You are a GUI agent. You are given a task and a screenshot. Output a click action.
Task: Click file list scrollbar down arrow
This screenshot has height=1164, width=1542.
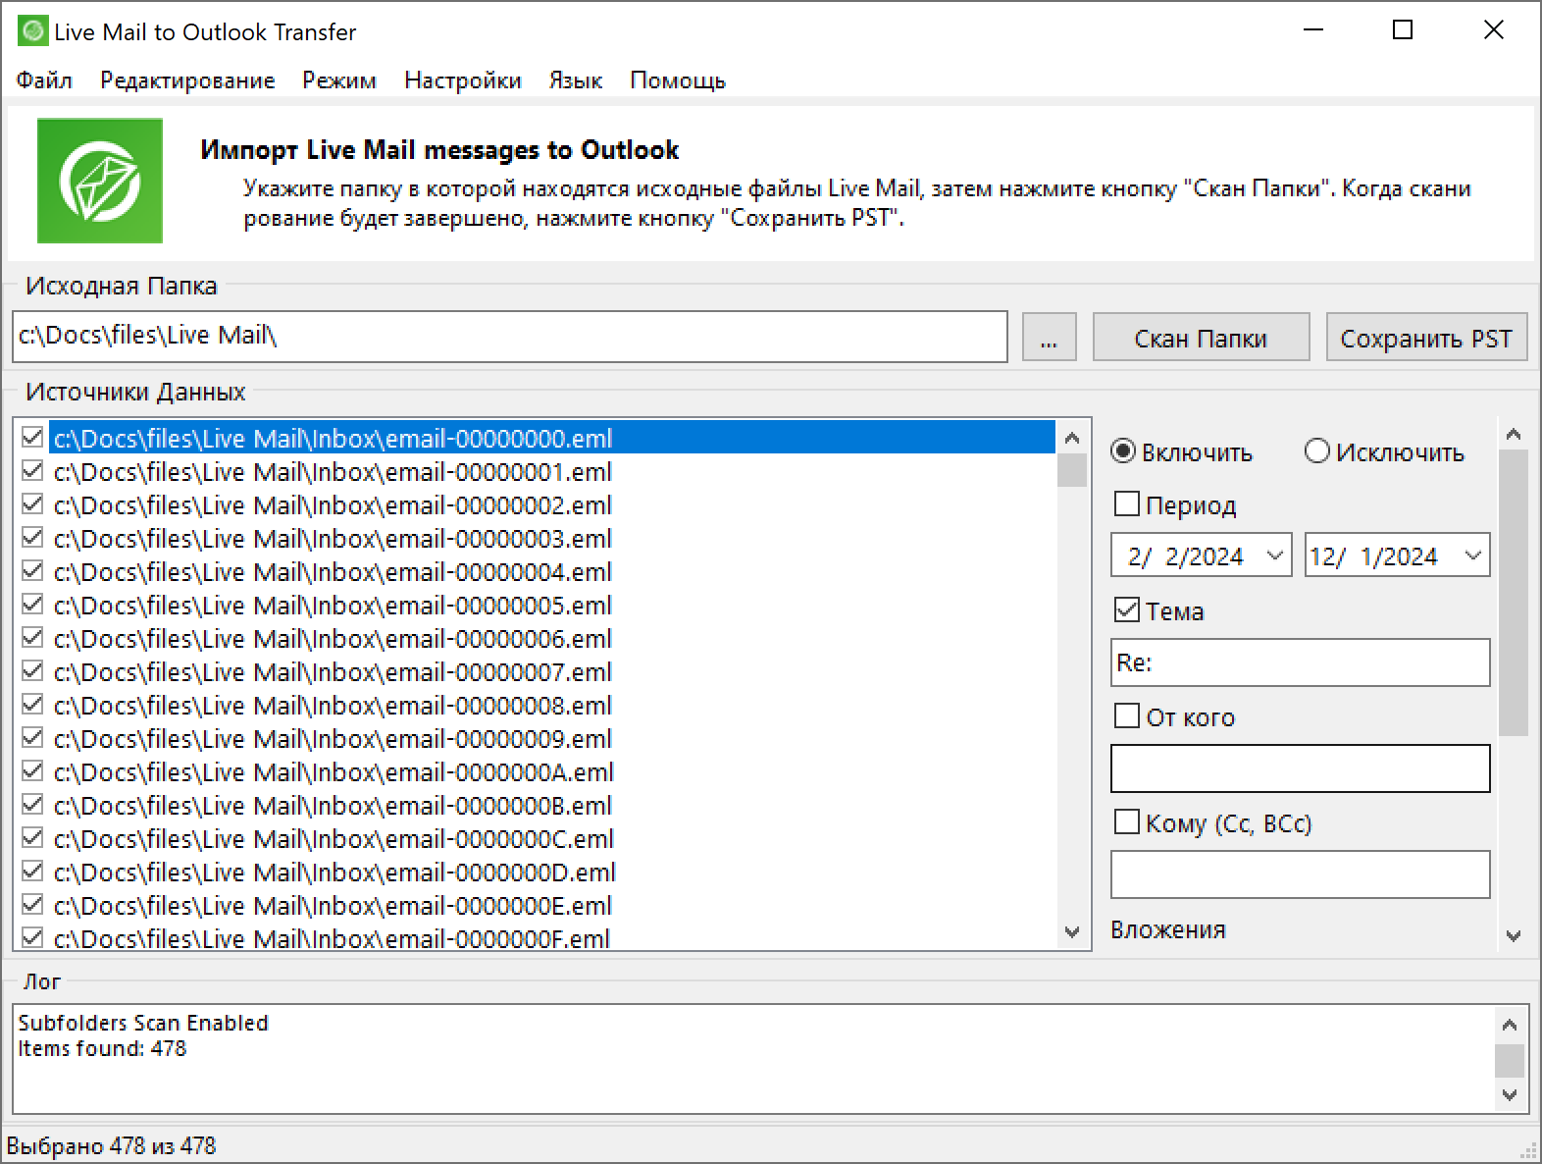click(x=1072, y=931)
